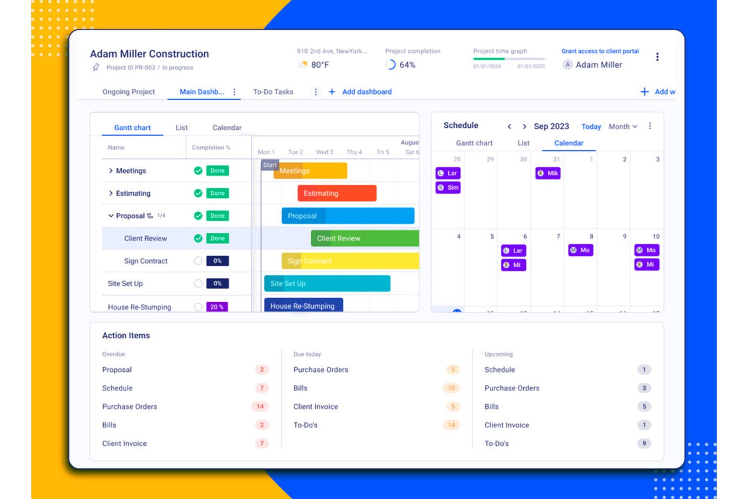748x499 pixels.
Task: Open the Mo event on the 8th
Action: (x=580, y=250)
